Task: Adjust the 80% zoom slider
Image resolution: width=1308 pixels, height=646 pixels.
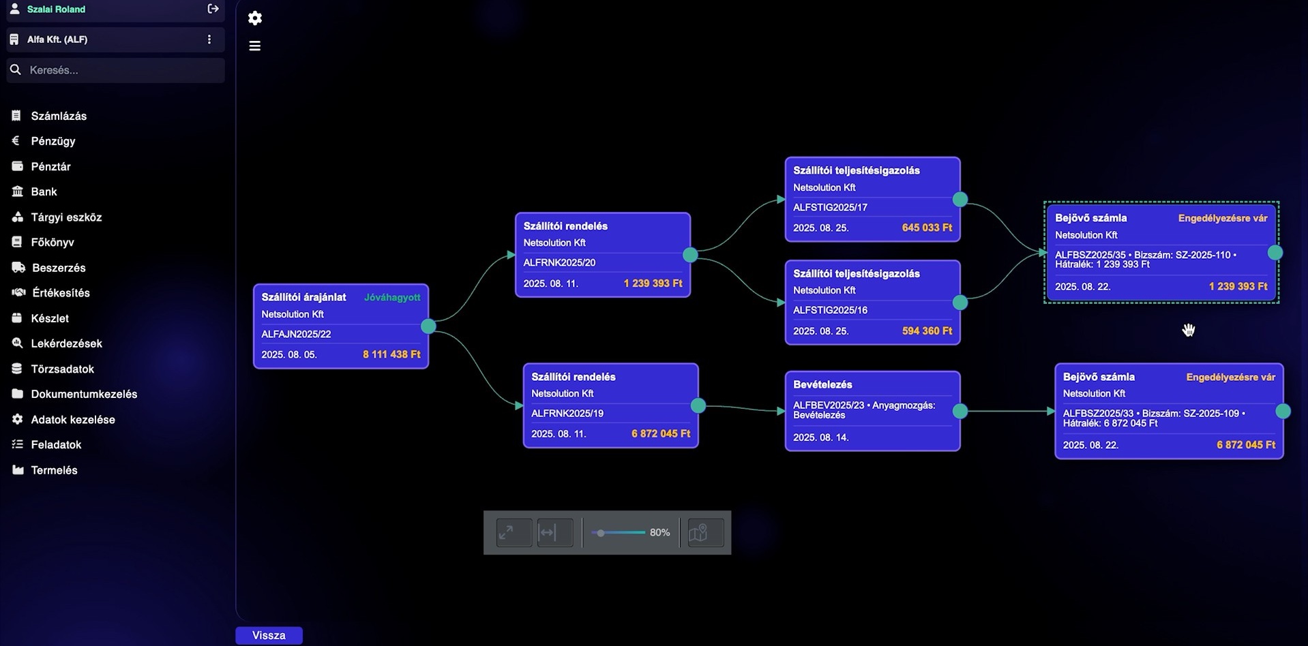Action: [619, 533]
